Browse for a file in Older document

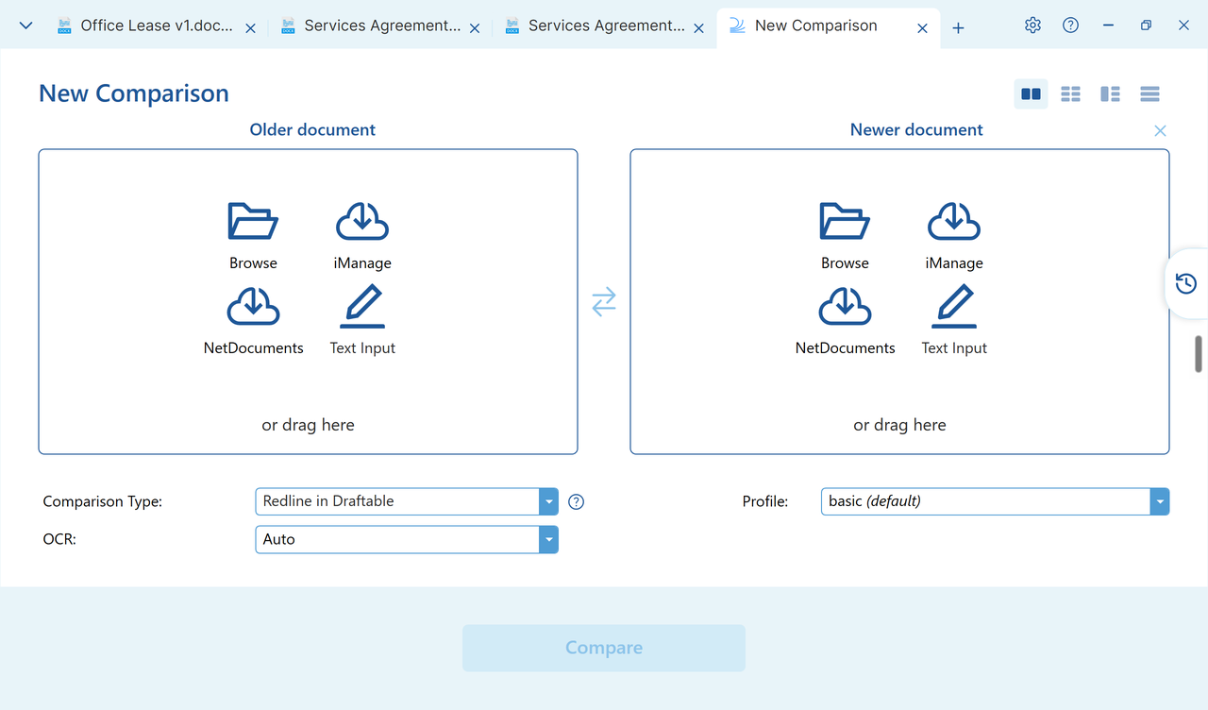(253, 235)
